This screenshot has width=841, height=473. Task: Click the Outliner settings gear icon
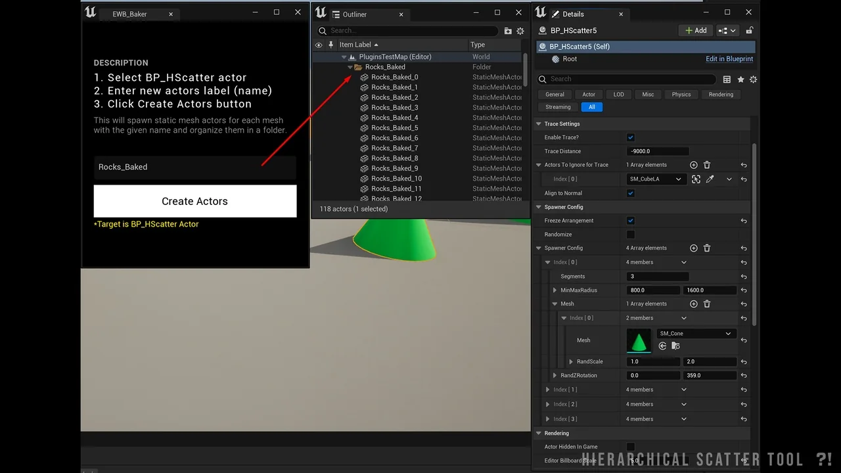coord(520,31)
